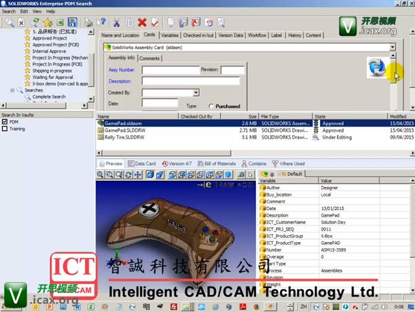Viewport: 415px width, 312px height.
Task: Open Firefox from the taskbar
Action: (x=256, y=307)
